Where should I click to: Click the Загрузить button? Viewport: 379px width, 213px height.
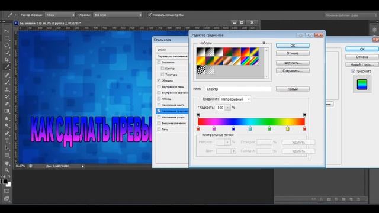pos(293,63)
